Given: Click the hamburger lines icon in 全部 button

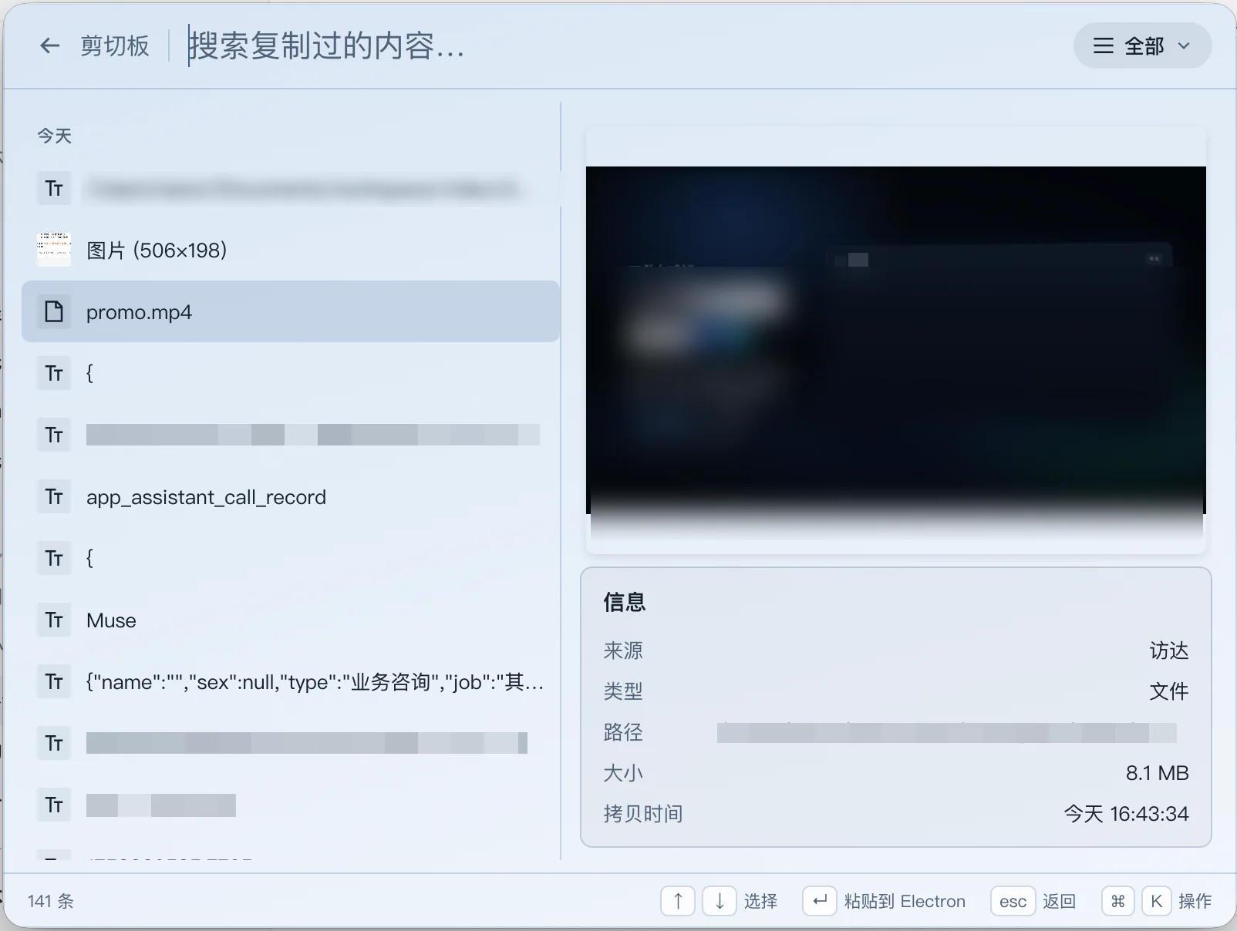Looking at the screenshot, I should click(1104, 46).
